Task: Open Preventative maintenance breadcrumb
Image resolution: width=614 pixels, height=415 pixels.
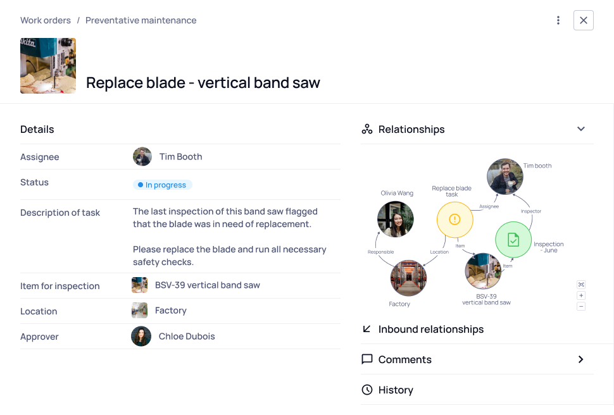Action: click(141, 20)
